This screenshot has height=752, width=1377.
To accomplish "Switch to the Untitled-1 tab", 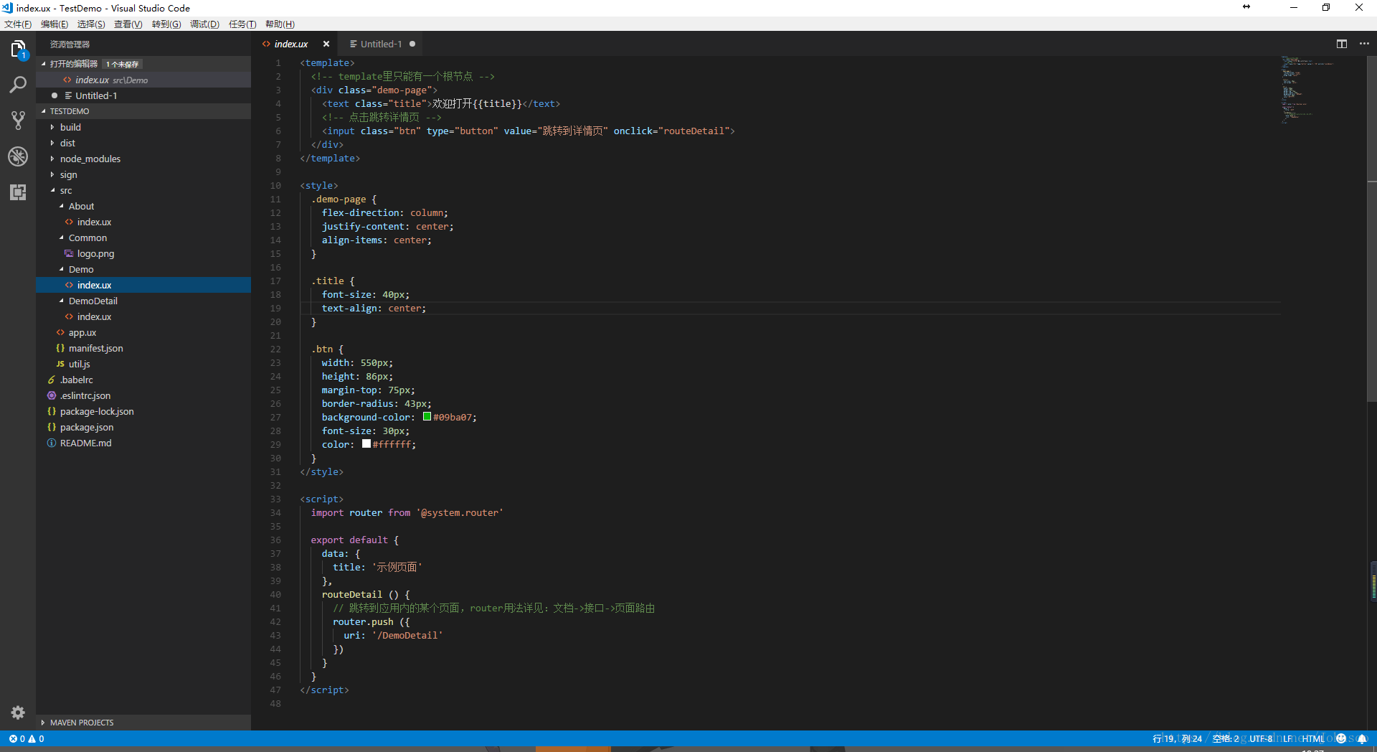I will point(381,44).
